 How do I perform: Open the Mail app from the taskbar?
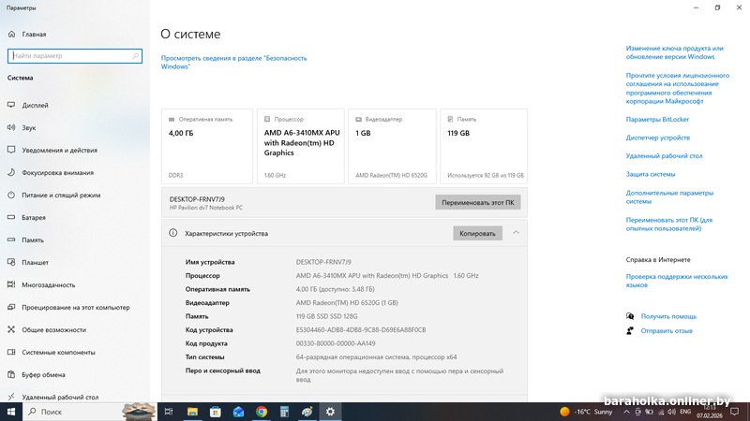click(238, 412)
